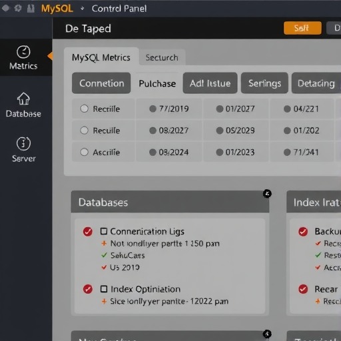Click the 77/2019 cell
Viewport: 341px width, 341px height.
point(169,109)
